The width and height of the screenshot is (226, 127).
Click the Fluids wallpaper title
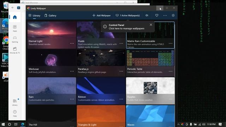point(81,41)
